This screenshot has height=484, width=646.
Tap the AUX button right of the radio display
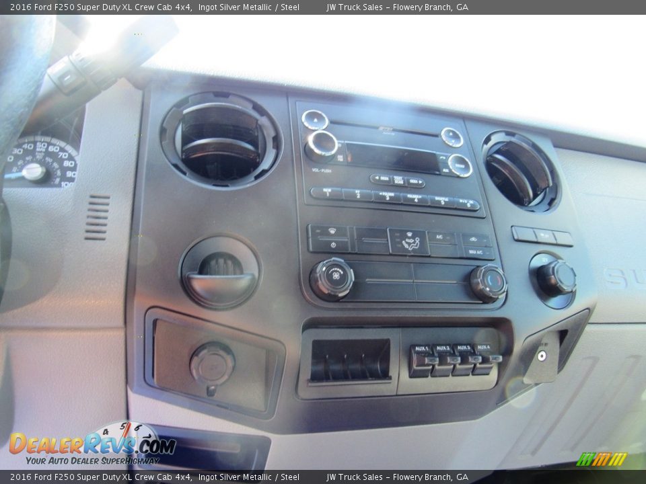pyautogui.click(x=445, y=169)
